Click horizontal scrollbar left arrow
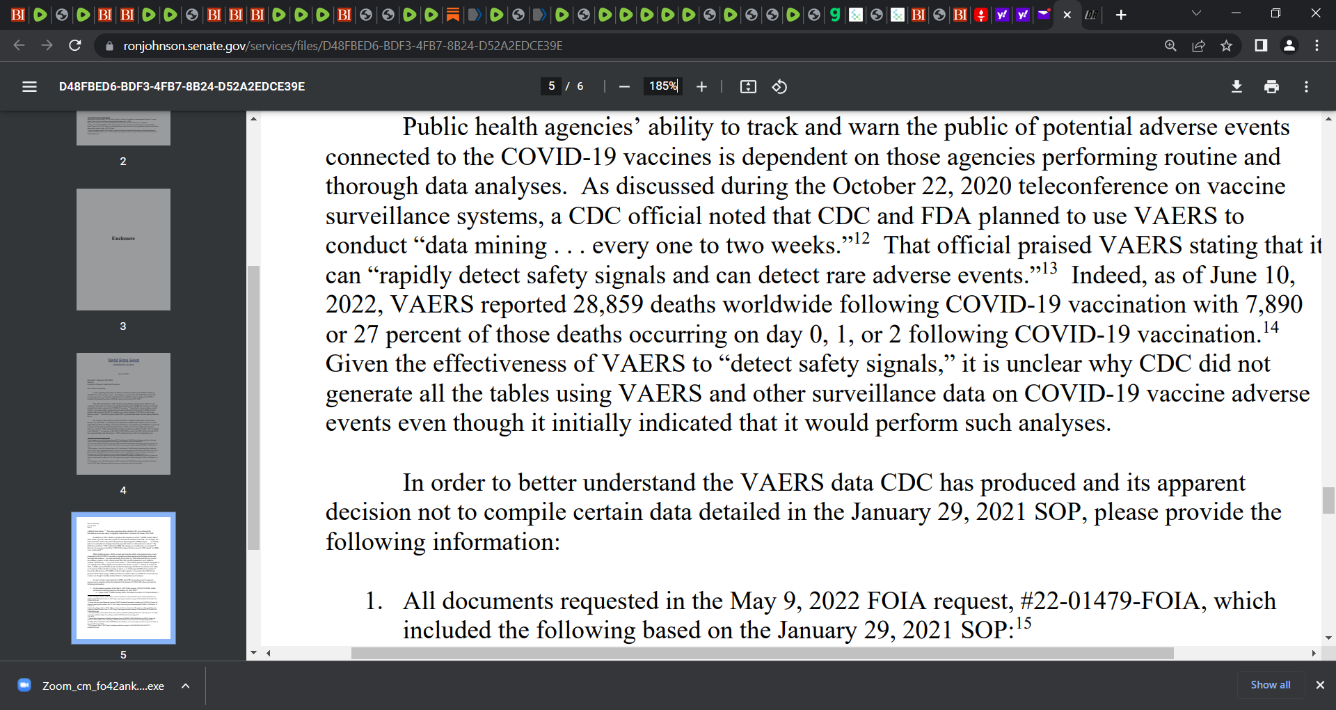The image size is (1336, 710). click(x=268, y=654)
